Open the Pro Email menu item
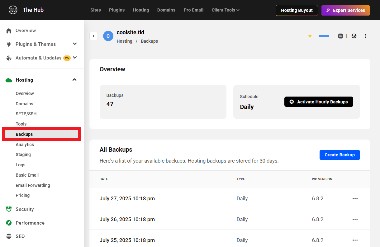This screenshot has width=380, height=247. [193, 10]
